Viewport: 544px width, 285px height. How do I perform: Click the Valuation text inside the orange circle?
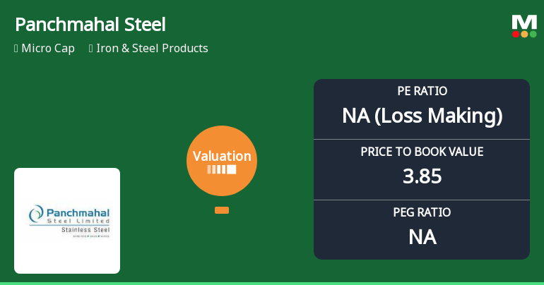(x=221, y=157)
